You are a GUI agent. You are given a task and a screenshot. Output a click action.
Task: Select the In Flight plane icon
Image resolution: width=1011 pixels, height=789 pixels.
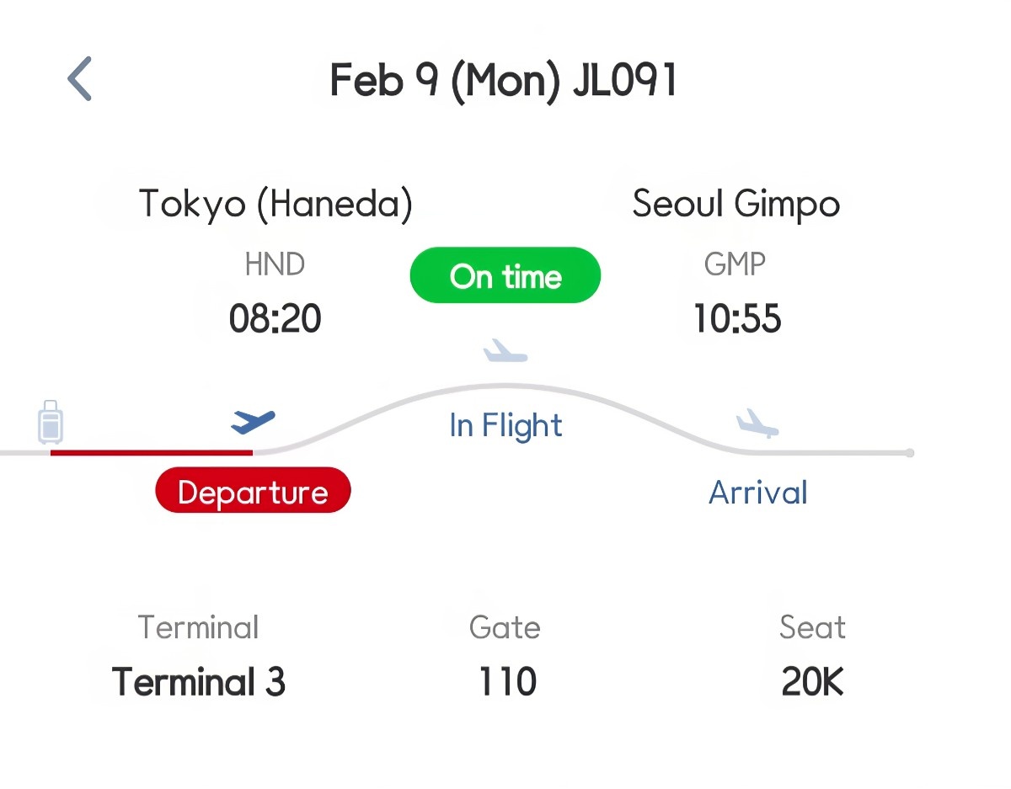pos(505,351)
